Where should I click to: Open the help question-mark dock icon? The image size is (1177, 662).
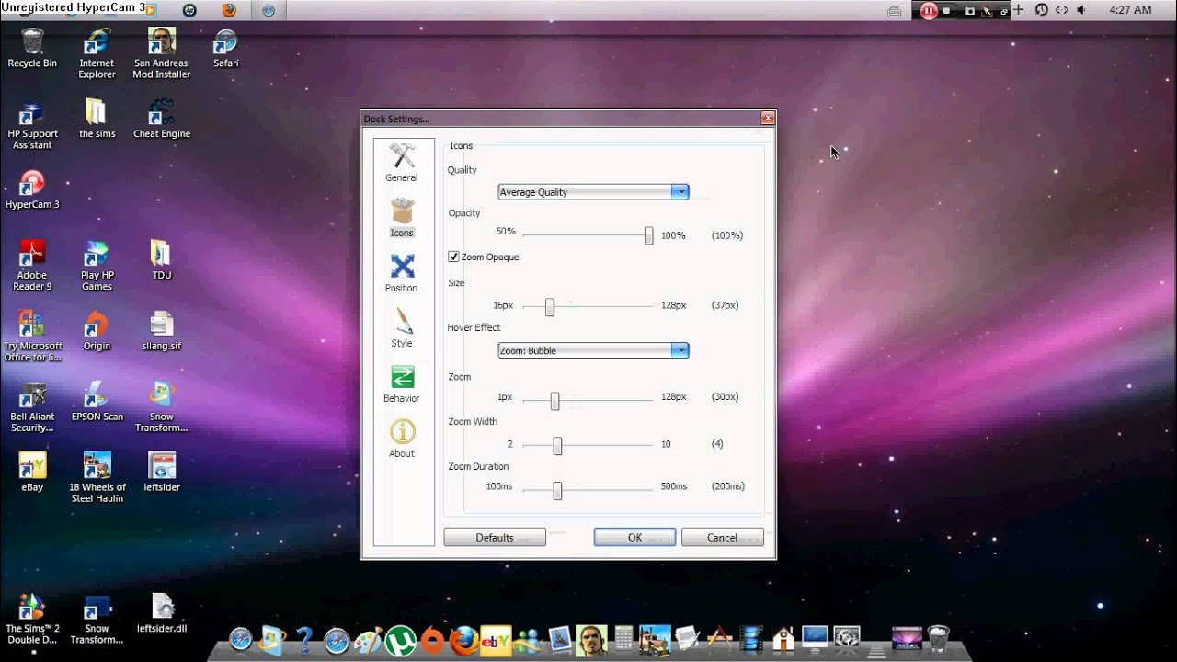[304, 639]
